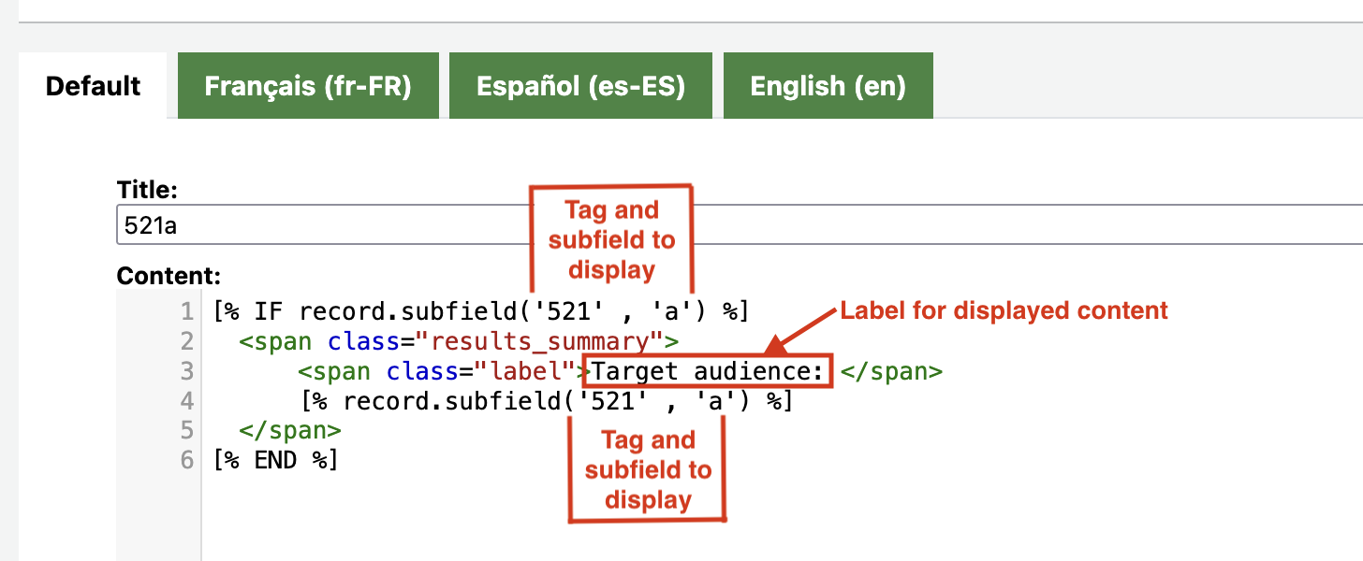Click line number 3 in the editor gutter
This screenshot has width=1363, height=561.
(x=187, y=372)
